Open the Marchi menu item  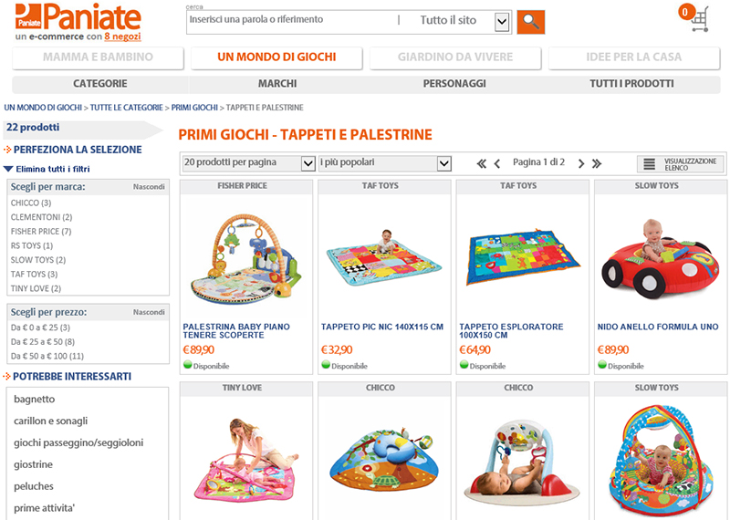(x=277, y=84)
